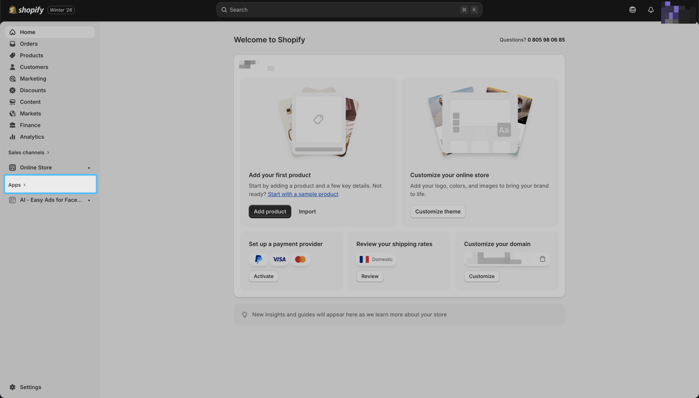Go to Orders in sidebar
This screenshot has height=398, width=699.
(28, 44)
